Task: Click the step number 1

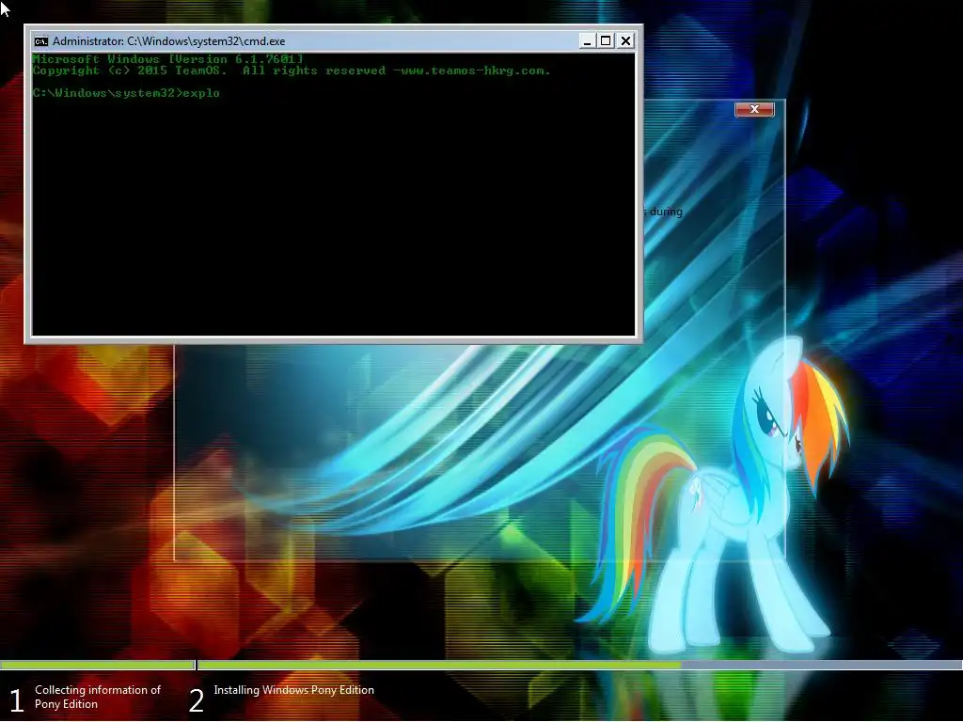Action: pos(17,700)
